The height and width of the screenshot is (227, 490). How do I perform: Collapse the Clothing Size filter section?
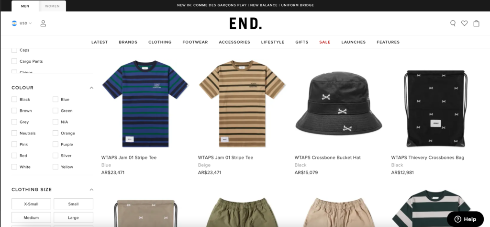tap(91, 190)
